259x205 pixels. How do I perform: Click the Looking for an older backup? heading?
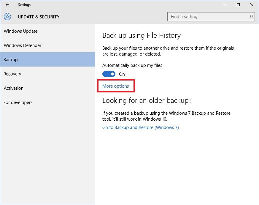coord(147,100)
